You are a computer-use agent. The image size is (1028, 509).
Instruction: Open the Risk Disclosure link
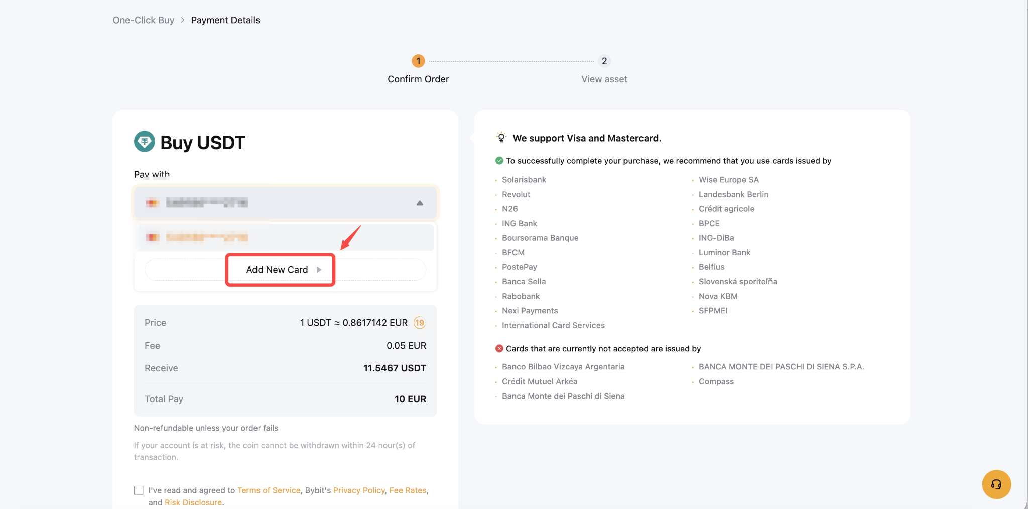click(x=193, y=502)
